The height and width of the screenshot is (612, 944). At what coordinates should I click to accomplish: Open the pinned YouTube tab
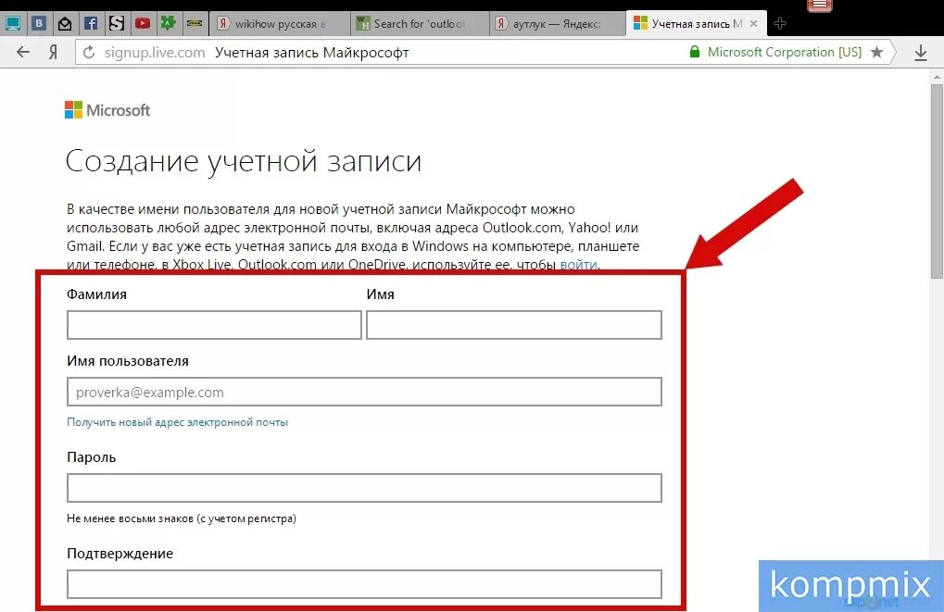(143, 23)
